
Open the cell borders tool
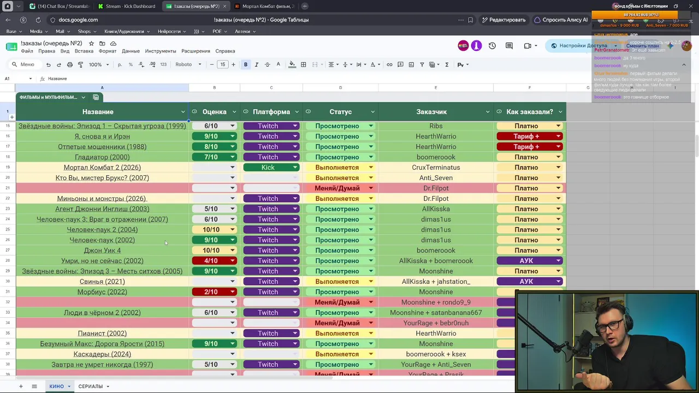coord(304,64)
